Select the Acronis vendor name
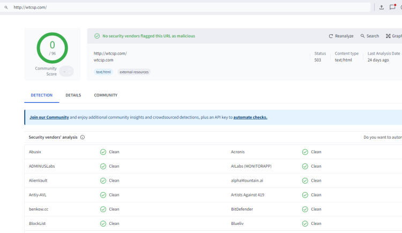402x233 pixels. (x=237, y=152)
